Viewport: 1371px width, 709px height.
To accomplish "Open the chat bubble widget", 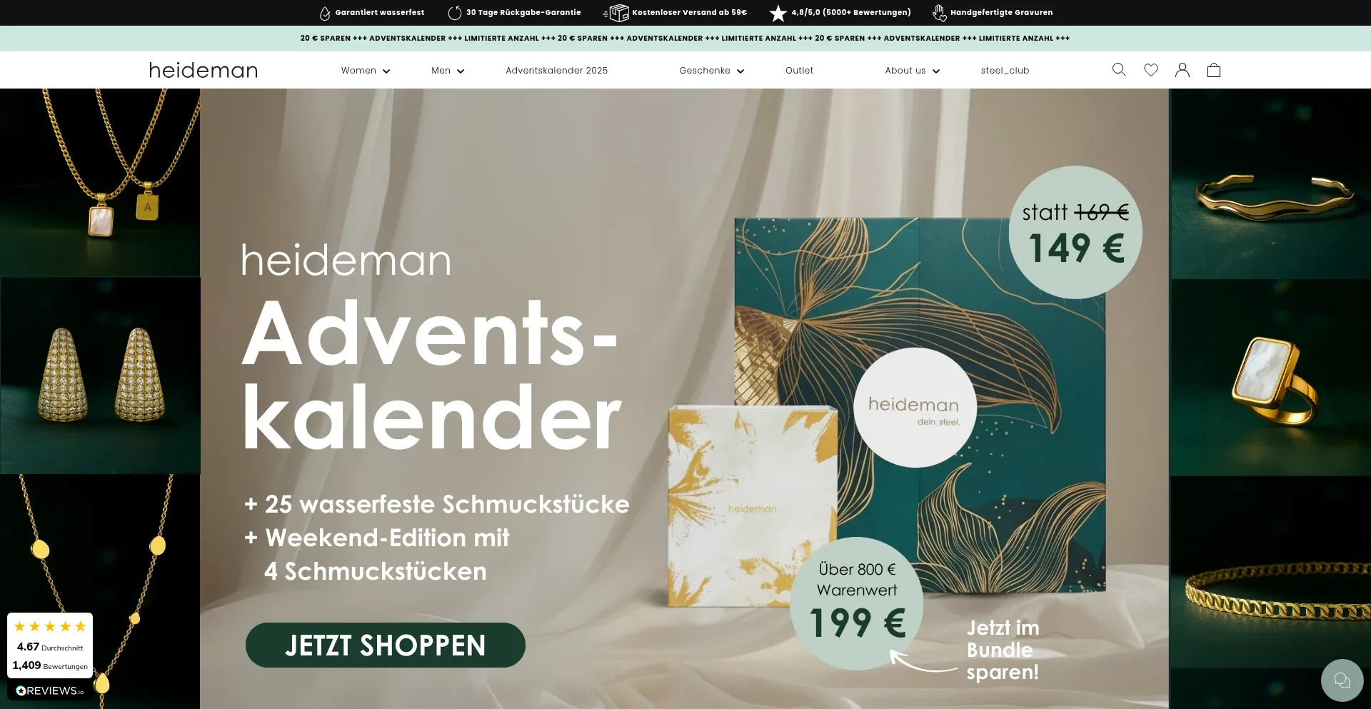I will 1342,680.
